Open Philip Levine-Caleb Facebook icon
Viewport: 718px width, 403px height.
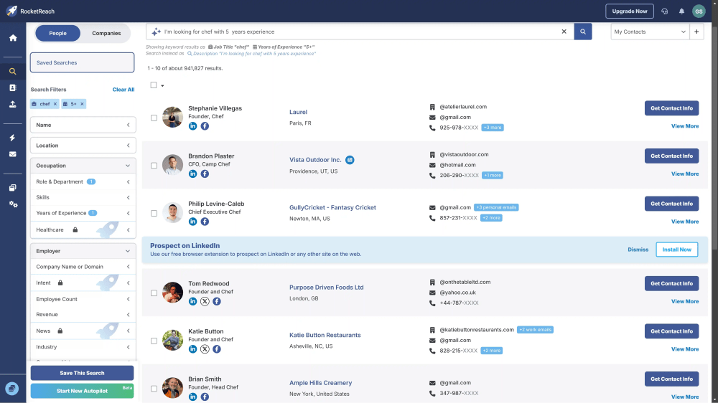click(x=205, y=222)
